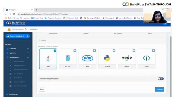Select the Java coffee cup logo
This screenshot has width=175, height=98.
48,58
